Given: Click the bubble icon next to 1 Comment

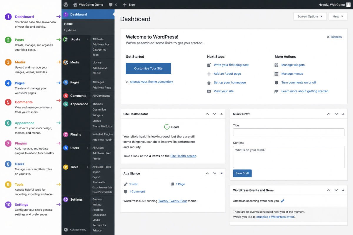Looking at the screenshot, I should click(126, 192).
